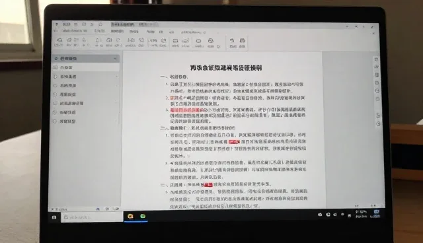Click the red highlighted word in section three's heading
Viewport: 423px width, 243px height.
coord(209,184)
